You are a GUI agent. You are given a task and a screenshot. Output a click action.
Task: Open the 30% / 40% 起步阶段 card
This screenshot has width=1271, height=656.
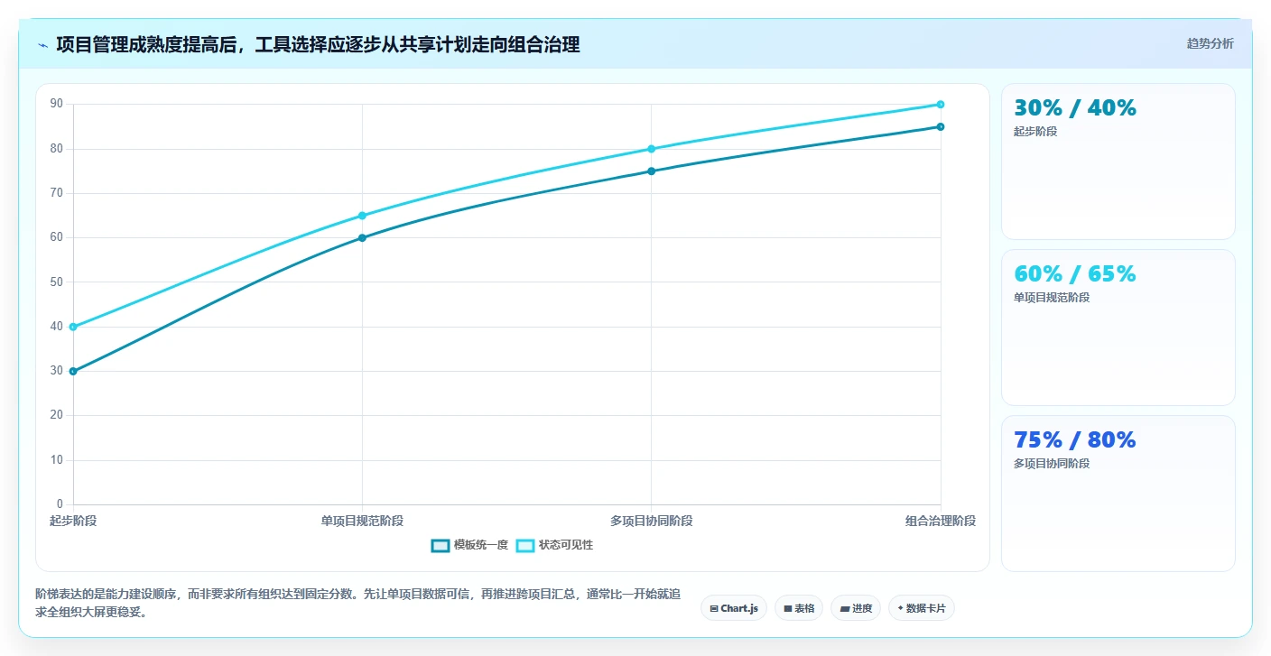tap(1118, 162)
